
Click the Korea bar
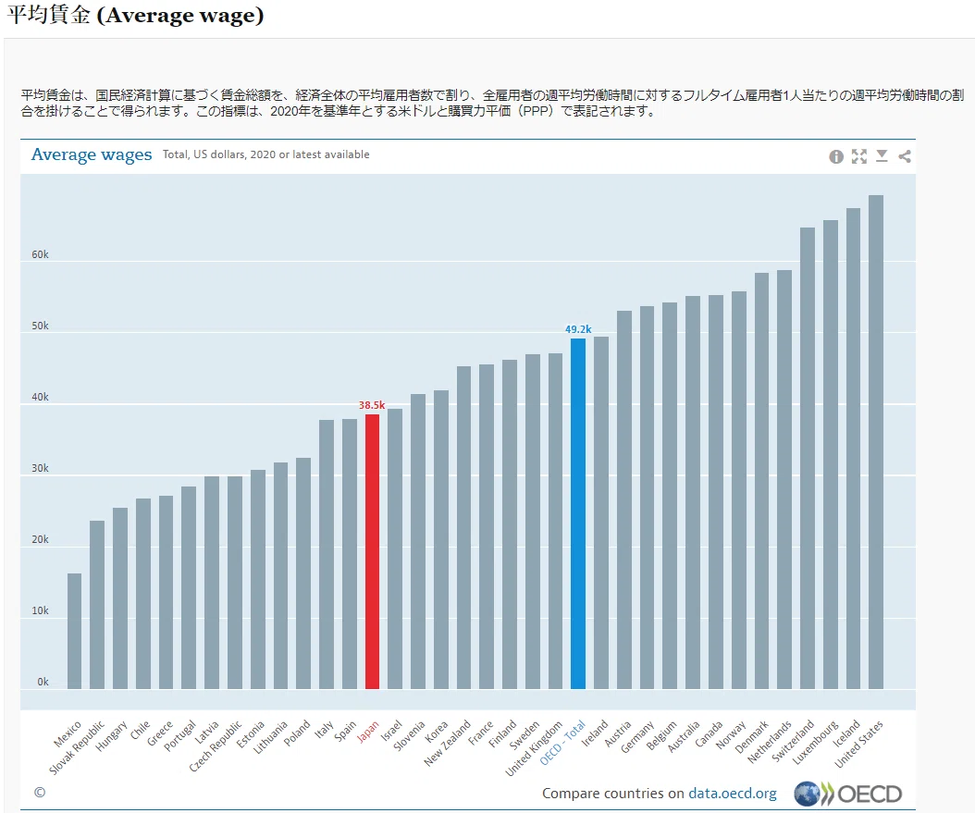(441, 539)
